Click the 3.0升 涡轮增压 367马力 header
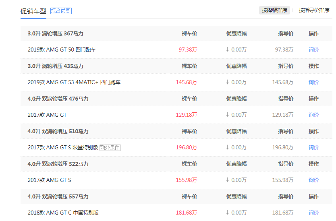 tap(56, 34)
